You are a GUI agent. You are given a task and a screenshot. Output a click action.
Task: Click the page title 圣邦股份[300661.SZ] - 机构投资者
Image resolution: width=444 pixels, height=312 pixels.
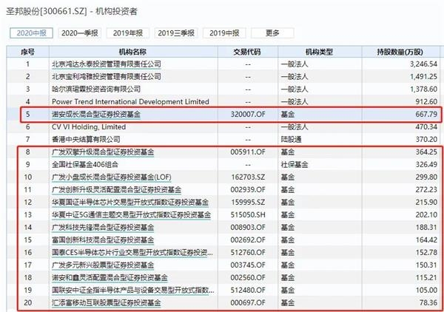(72, 11)
